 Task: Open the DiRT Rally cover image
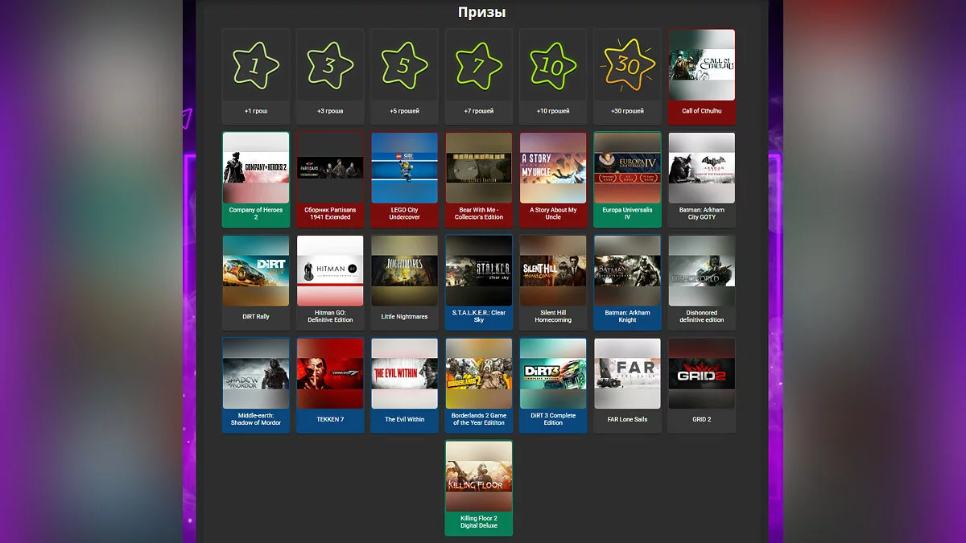tap(256, 270)
